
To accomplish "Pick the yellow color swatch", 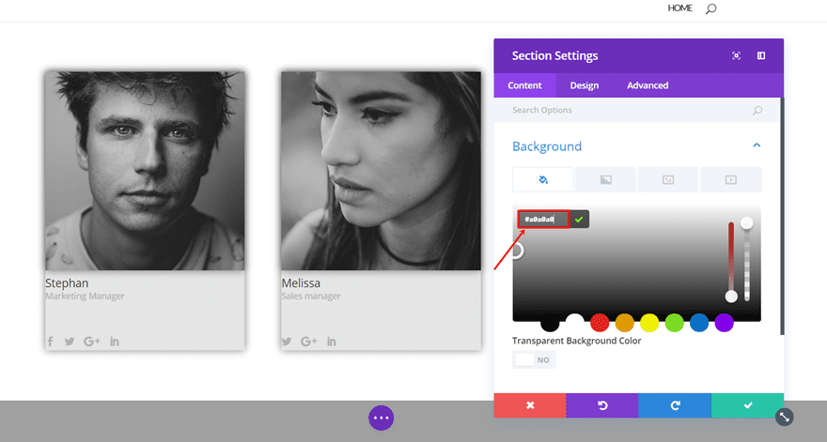I will click(649, 323).
